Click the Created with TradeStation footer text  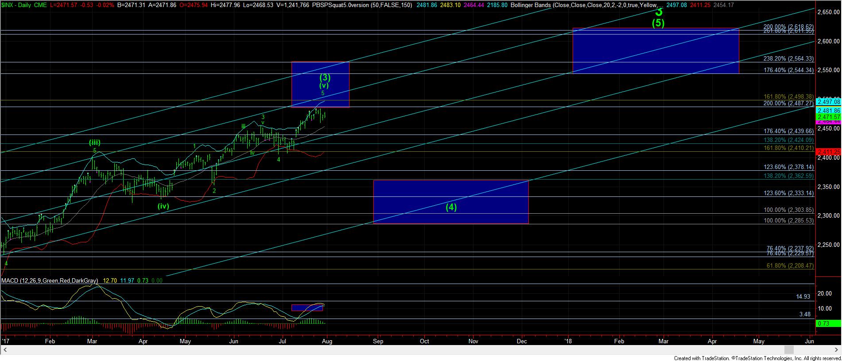[757, 358]
